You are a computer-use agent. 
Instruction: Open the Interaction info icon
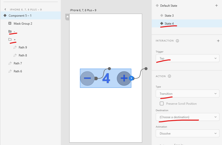coord(177,41)
